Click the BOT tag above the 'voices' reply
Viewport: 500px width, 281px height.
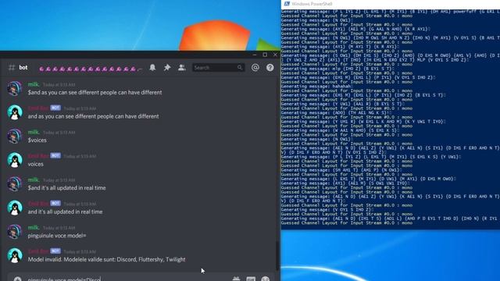(55, 155)
